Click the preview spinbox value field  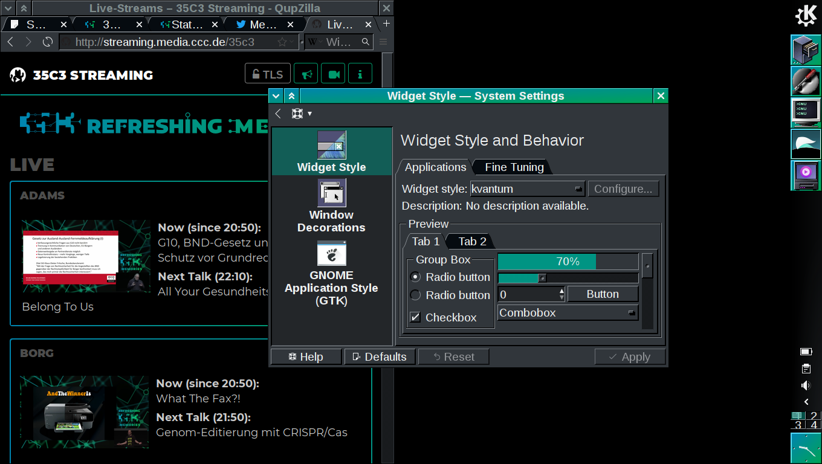pos(528,294)
